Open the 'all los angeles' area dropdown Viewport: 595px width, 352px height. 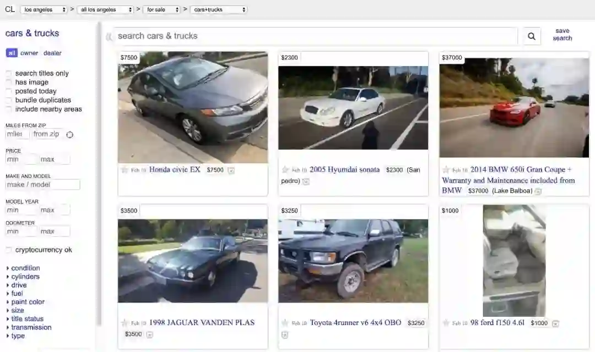[105, 9]
